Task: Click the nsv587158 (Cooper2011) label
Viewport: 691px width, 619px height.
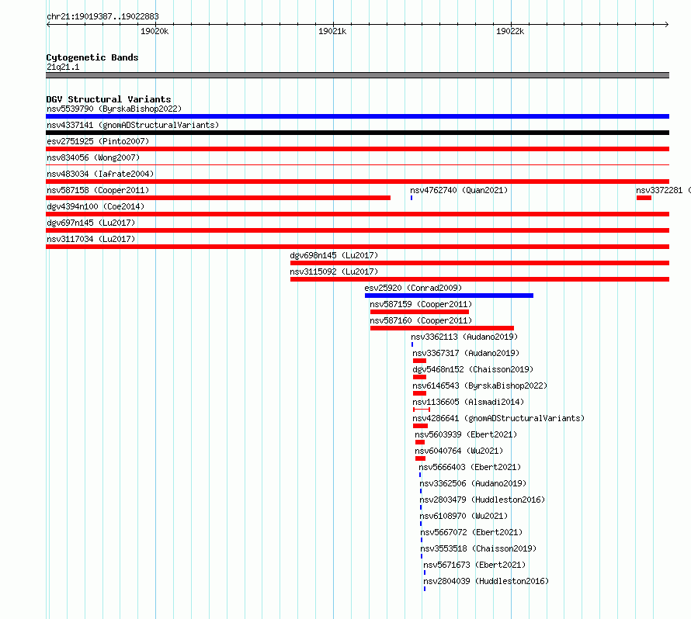Action: click(x=98, y=190)
